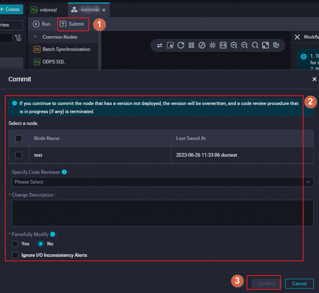319x293 pixels.
Task: Click the Confirm button
Action: pyautogui.click(x=266, y=283)
